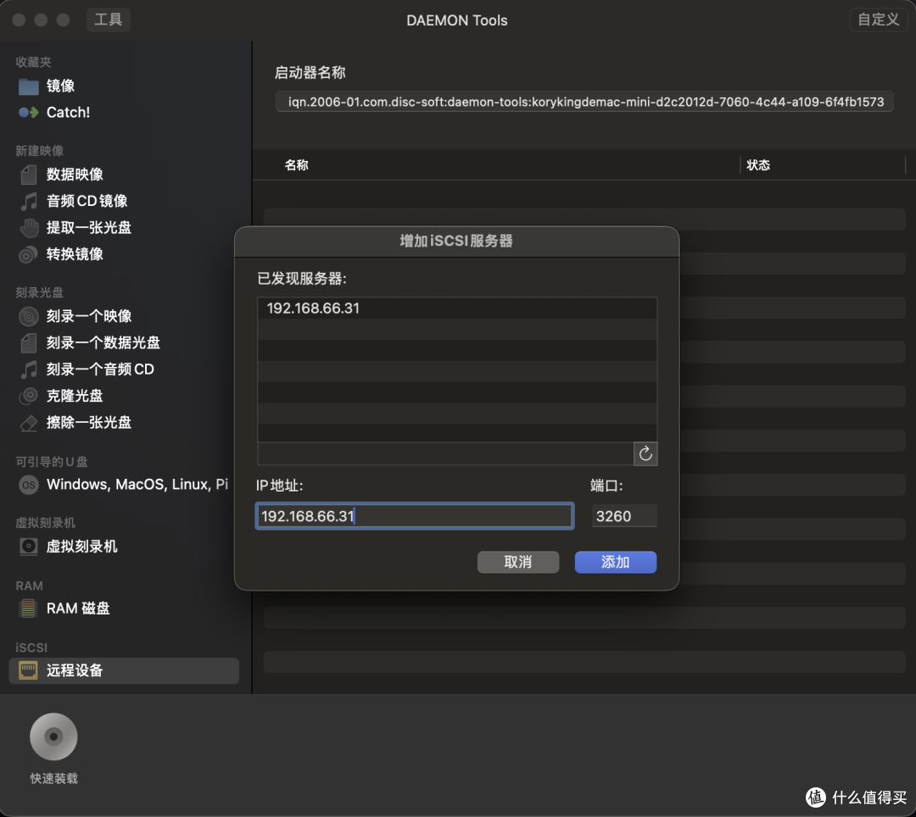The image size is (916, 817).
Task: Click the 快速装载 disc icon
Action: coord(53,737)
